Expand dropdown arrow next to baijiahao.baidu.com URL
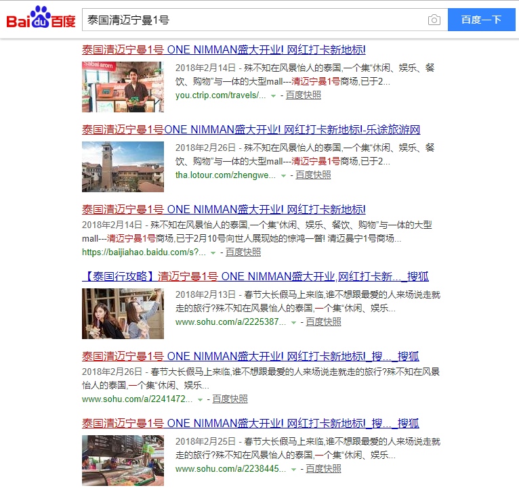This screenshot has height=488, width=519. 213,253
